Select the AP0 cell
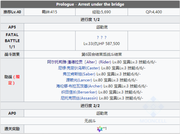This screenshot has width=180, height=134. coord(12,113)
